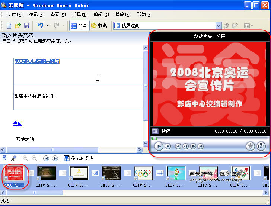Play the preview in the monitor
The height and width of the screenshot is (206, 271).
(159, 147)
